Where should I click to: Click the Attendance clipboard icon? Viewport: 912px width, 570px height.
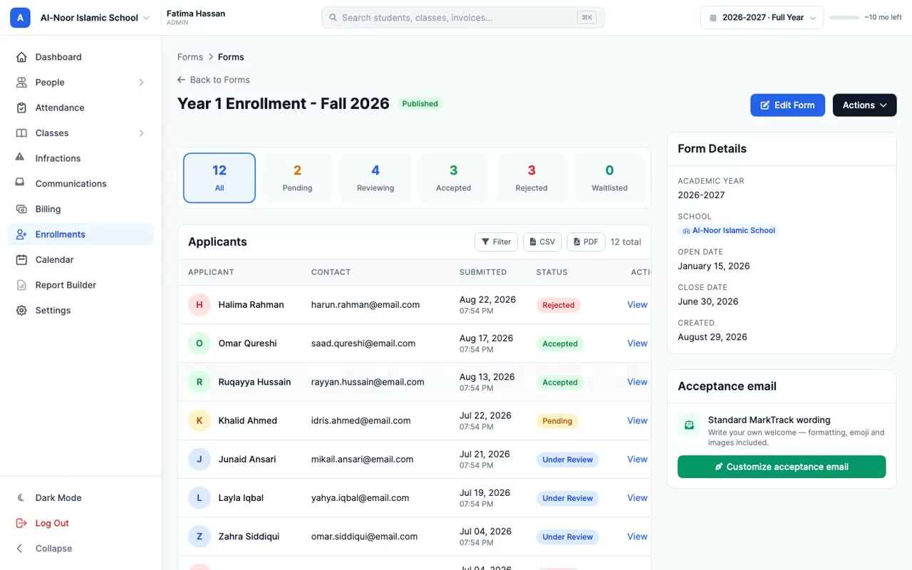coord(21,108)
